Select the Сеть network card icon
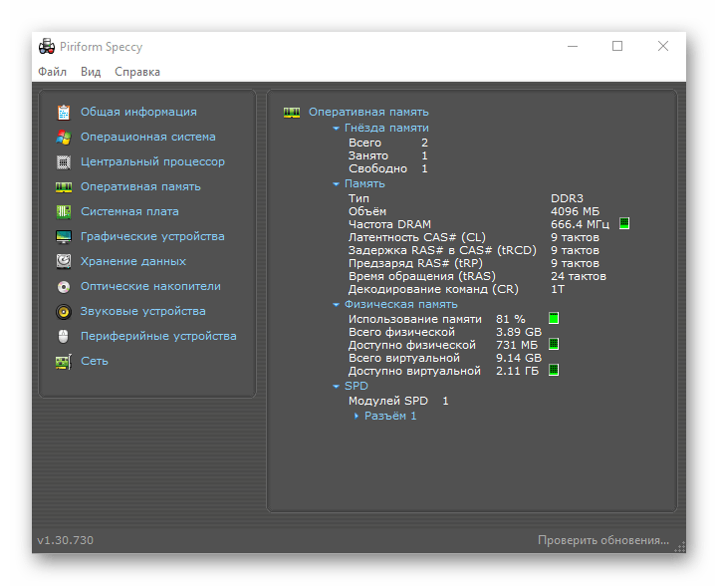The image size is (718, 586). tap(64, 362)
